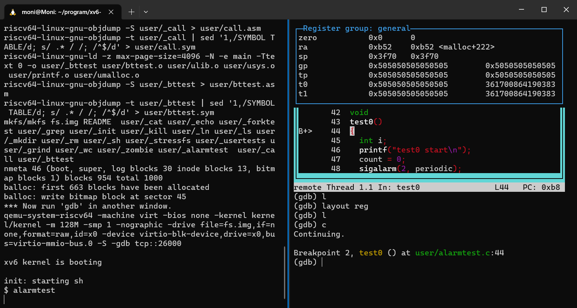
Task: Select the 'zero' register row
Action: [429, 38]
